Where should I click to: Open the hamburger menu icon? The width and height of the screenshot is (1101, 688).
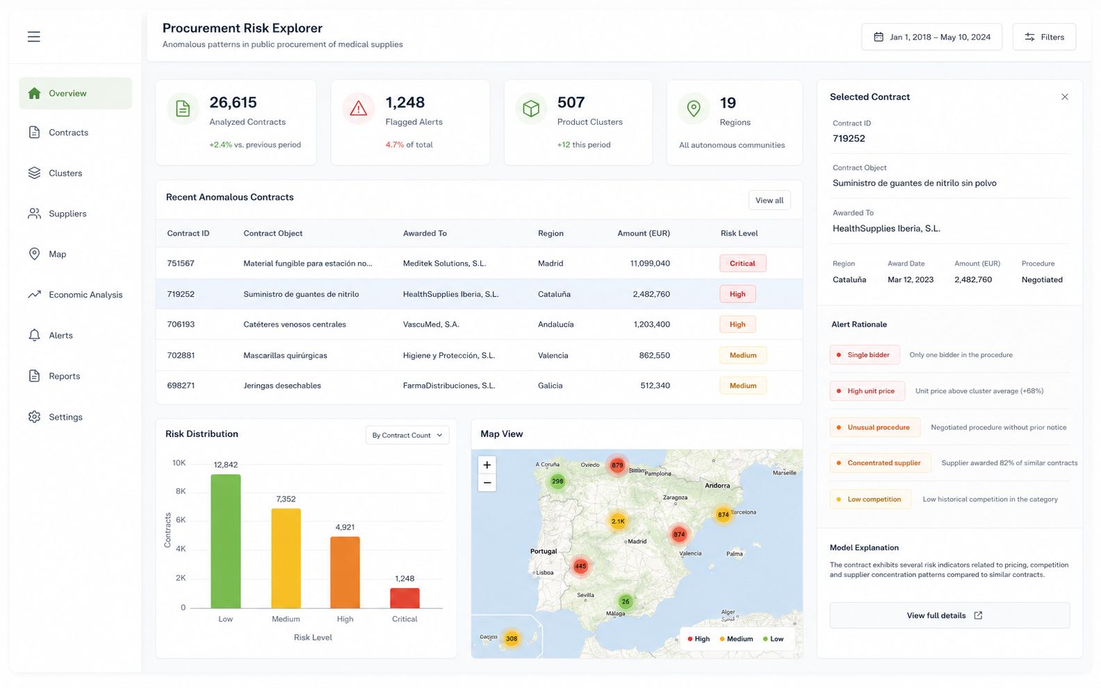[33, 37]
